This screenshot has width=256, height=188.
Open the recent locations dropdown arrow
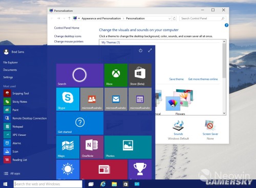(x=64, y=18)
